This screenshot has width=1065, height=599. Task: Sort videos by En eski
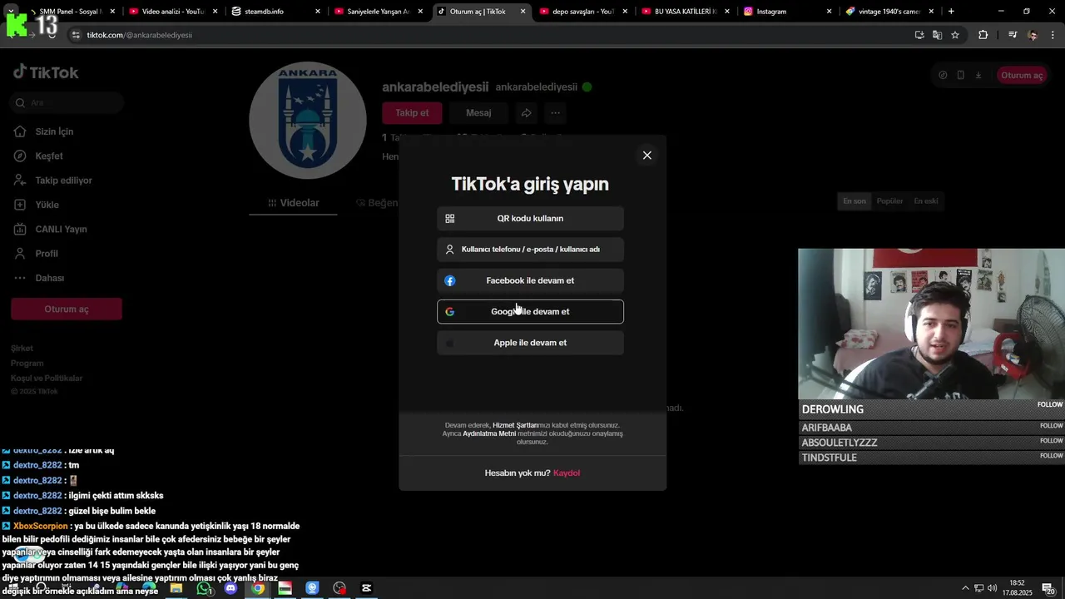(926, 201)
